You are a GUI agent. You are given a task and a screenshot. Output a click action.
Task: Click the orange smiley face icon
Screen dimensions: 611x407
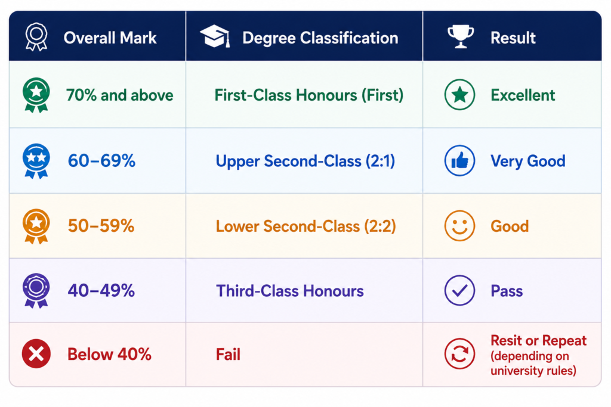(x=460, y=226)
